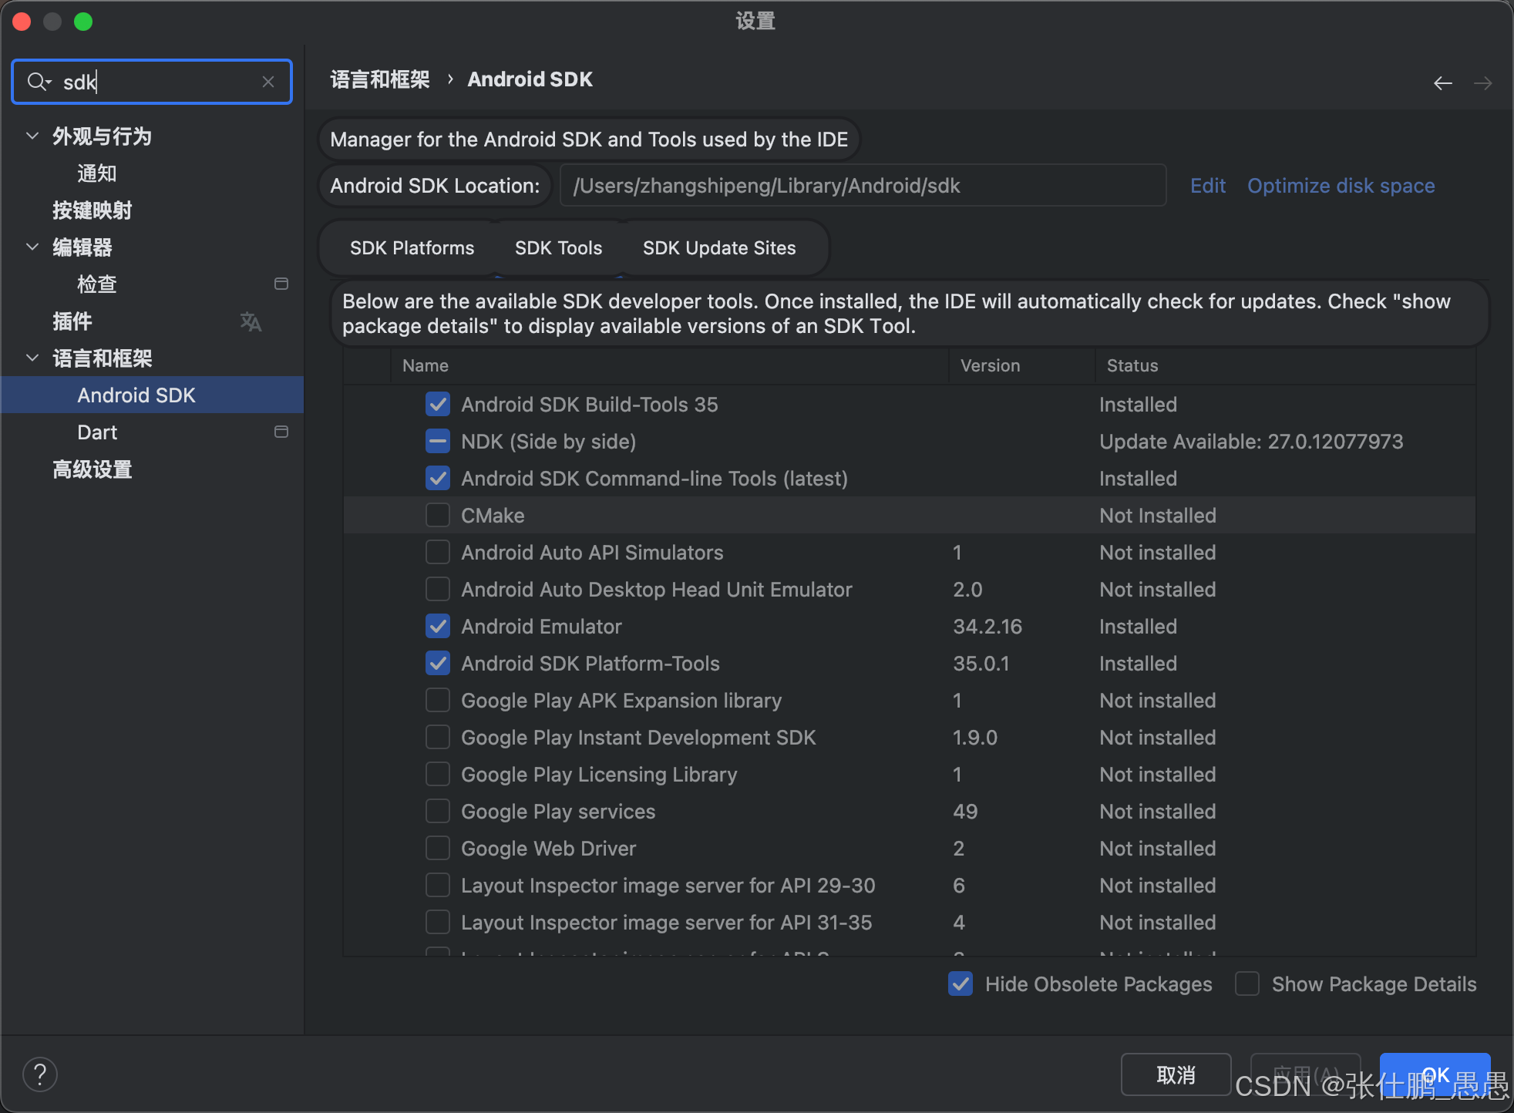The height and width of the screenshot is (1113, 1514).
Task: Check the CMake checkbox
Action: (438, 515)
